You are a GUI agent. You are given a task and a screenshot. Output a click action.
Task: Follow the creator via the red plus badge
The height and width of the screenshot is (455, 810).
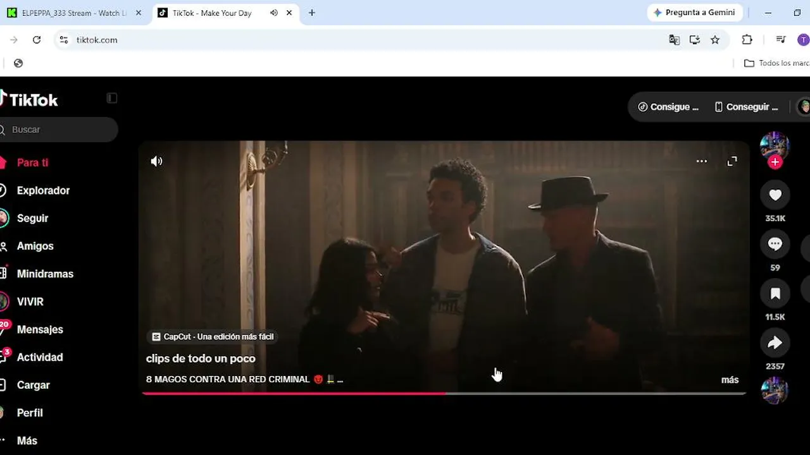click(x=775, y=162)
